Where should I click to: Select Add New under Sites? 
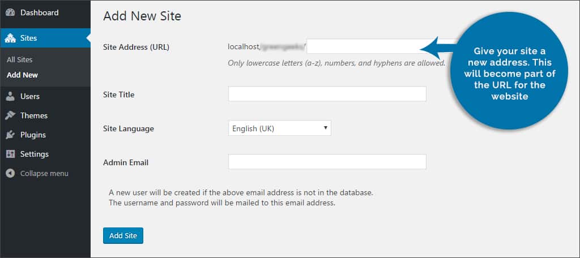click(23, 75)
